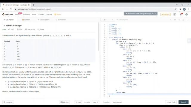Collapse the class Solution fold arrow
The height and width of the screenshot is (107, 191).
tap(106, 38)
